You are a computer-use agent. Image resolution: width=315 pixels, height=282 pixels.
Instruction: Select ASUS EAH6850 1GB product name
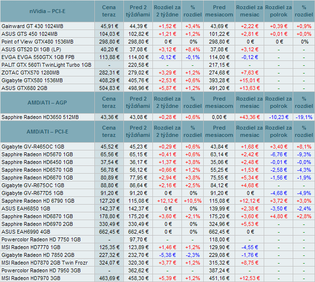pyautogui.click(x=26, y=208)
